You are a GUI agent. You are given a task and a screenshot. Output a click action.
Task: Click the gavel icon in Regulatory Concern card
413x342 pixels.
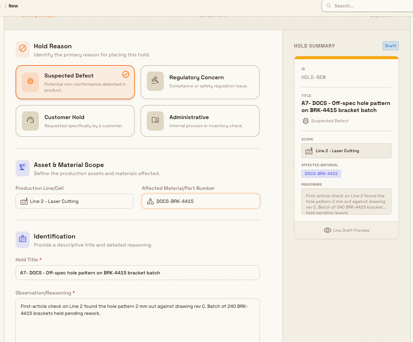click(155, 80)
